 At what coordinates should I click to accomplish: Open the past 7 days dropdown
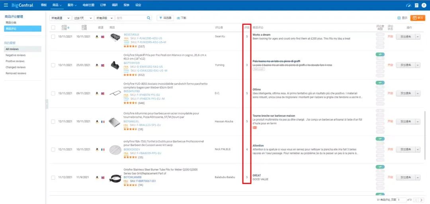click(83, 18)
